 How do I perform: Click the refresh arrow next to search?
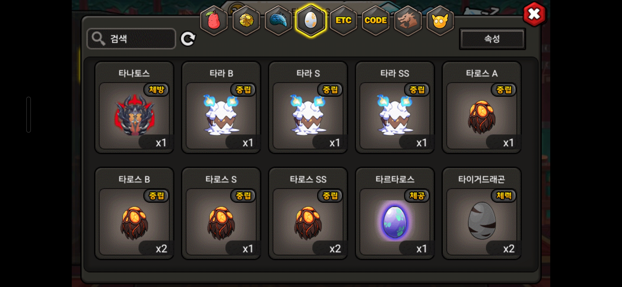coord(188,39)
